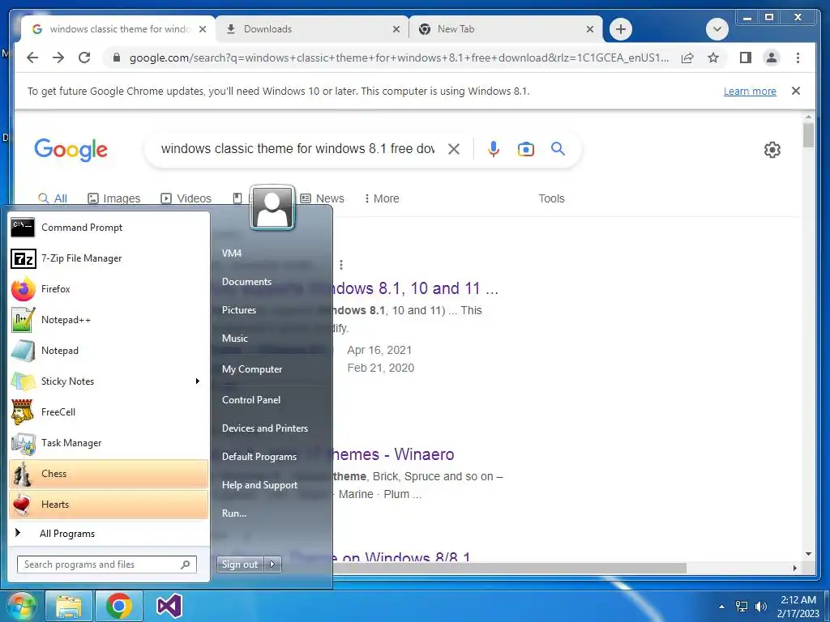Screen dimensions: 830x622
Task: Open Firefox from the Start menu
Action: pyautogui.click(x=109, y=289)
